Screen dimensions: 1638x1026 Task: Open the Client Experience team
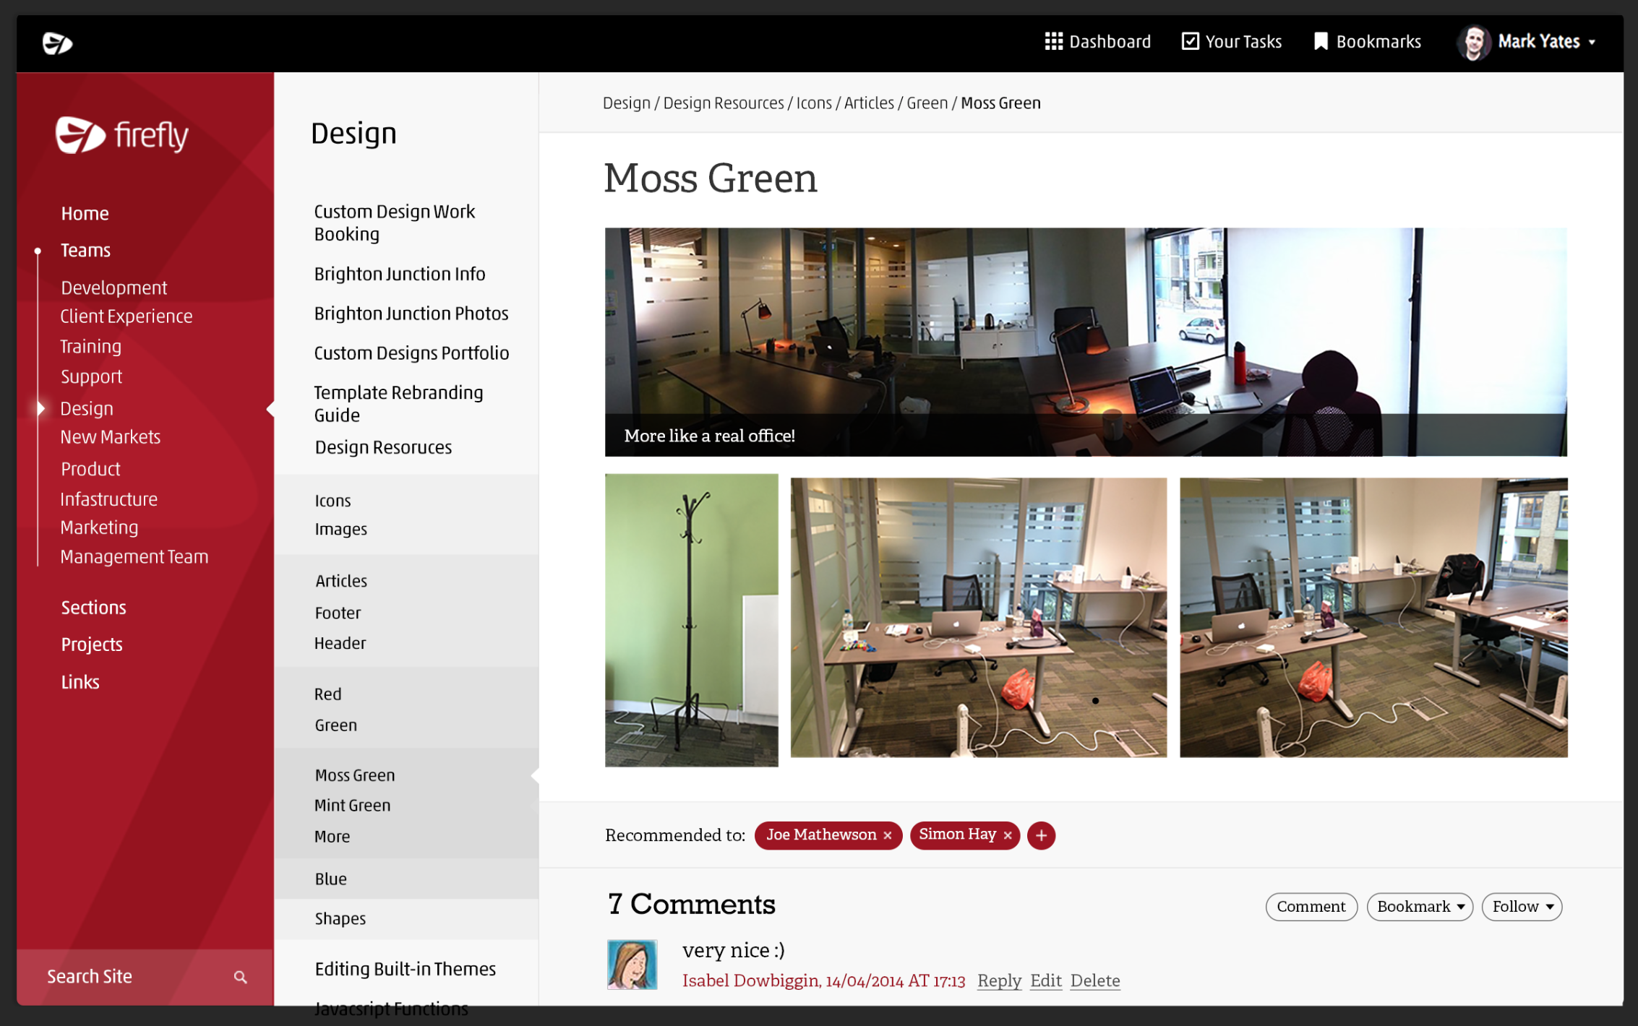(127, 316)
